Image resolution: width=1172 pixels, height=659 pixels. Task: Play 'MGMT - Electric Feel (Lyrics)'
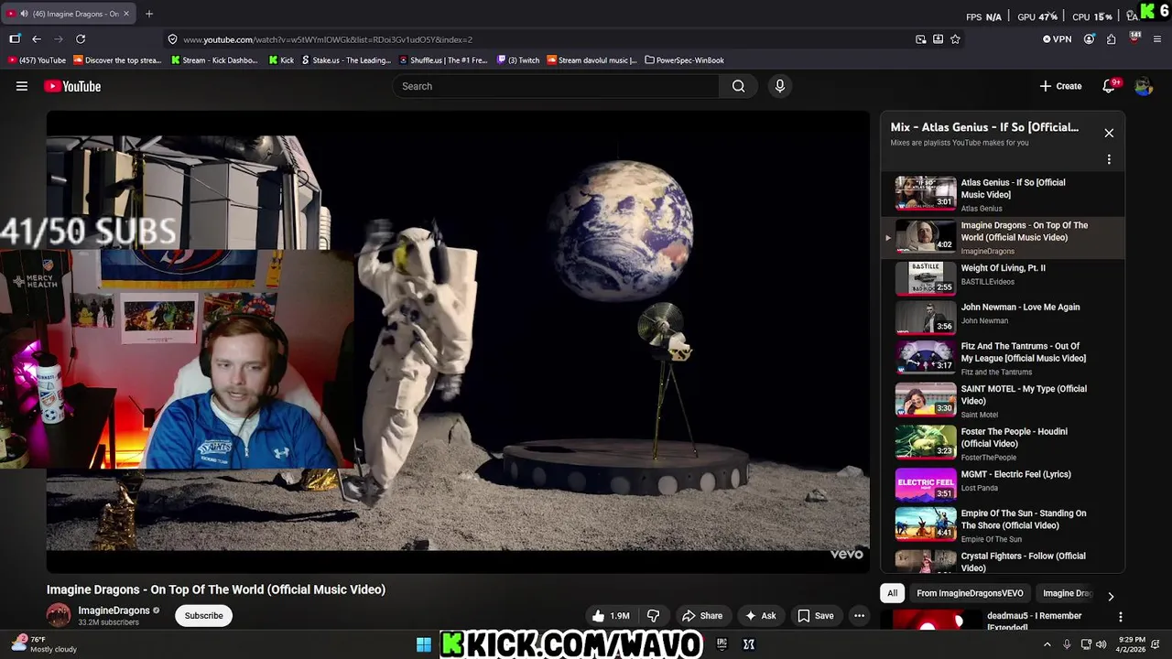[1003, 484]
